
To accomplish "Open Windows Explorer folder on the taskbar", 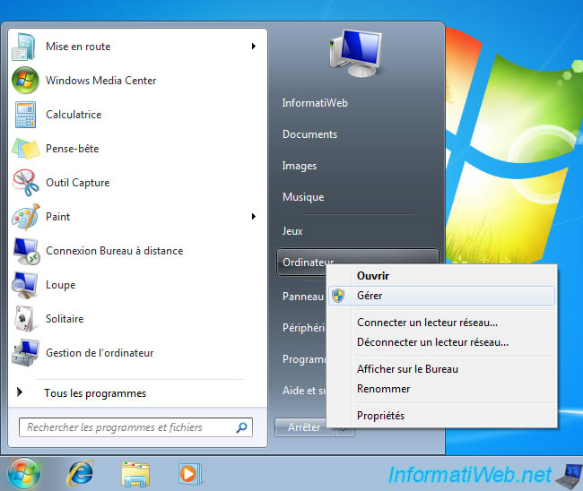I will pyautogui.click(x=135, y=474).
